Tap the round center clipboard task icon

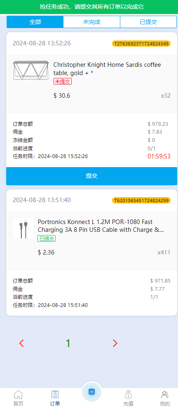point(91,391)
